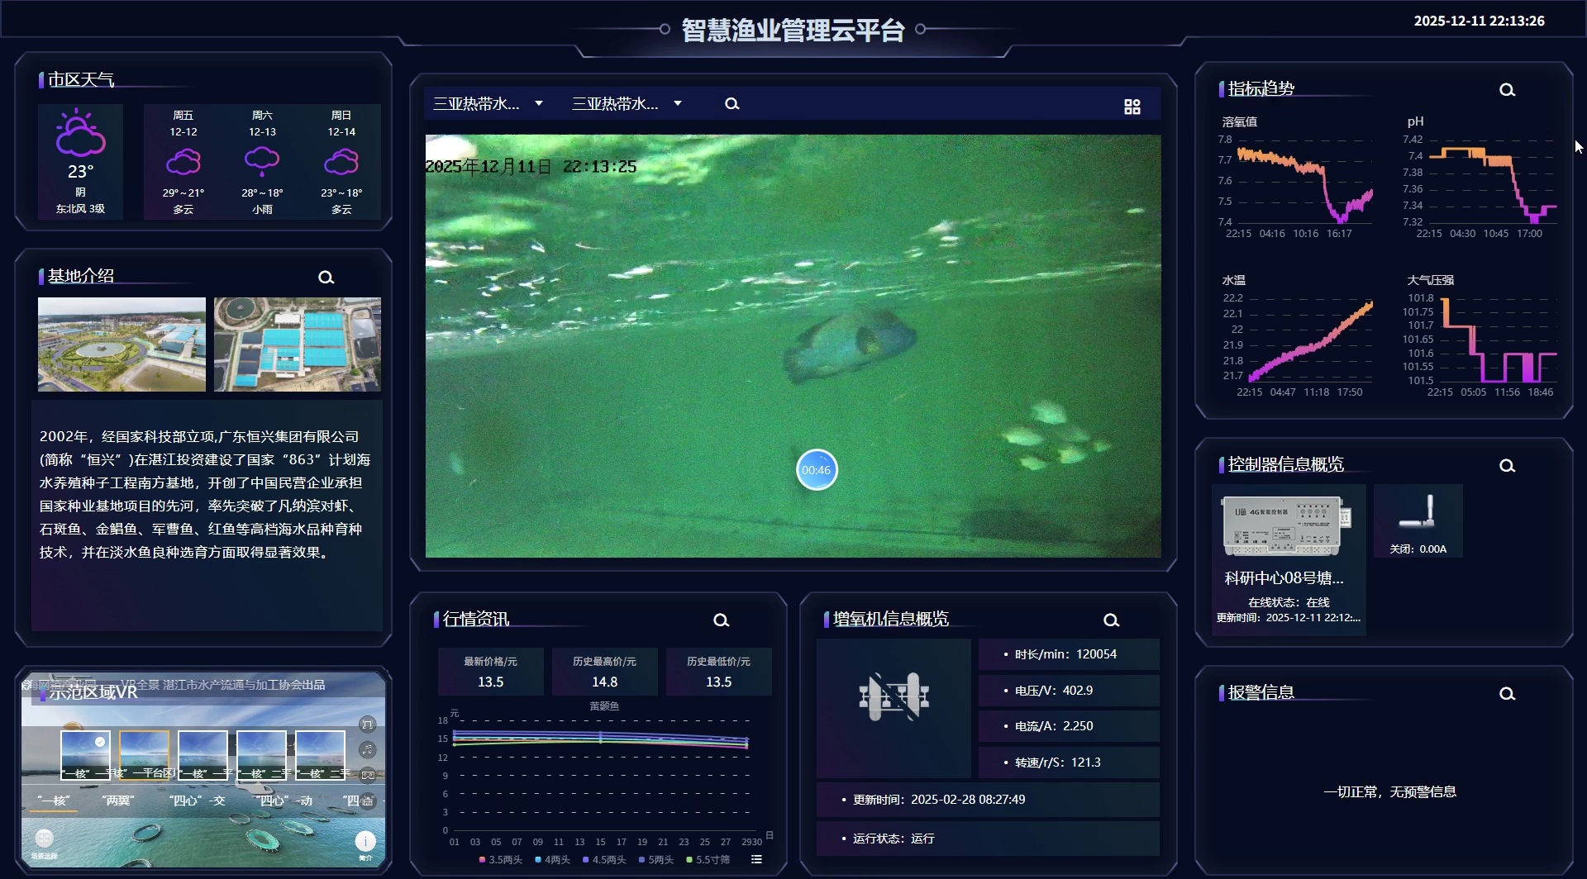
Task: Click search icon in 基地介绍 panel
Action: click(326, 278)
